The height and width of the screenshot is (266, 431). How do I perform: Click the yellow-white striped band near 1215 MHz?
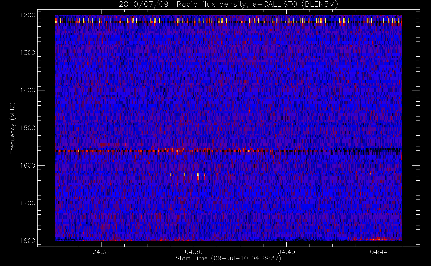(229, 20)
